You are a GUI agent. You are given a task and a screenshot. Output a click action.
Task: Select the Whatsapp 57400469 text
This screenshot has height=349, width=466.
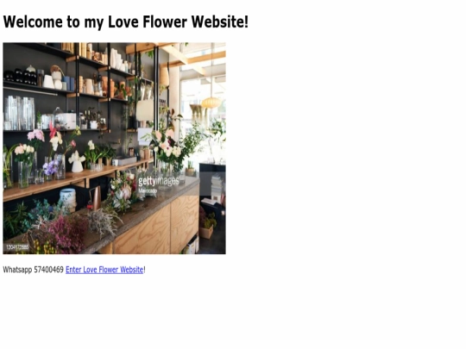pos(34,270)
